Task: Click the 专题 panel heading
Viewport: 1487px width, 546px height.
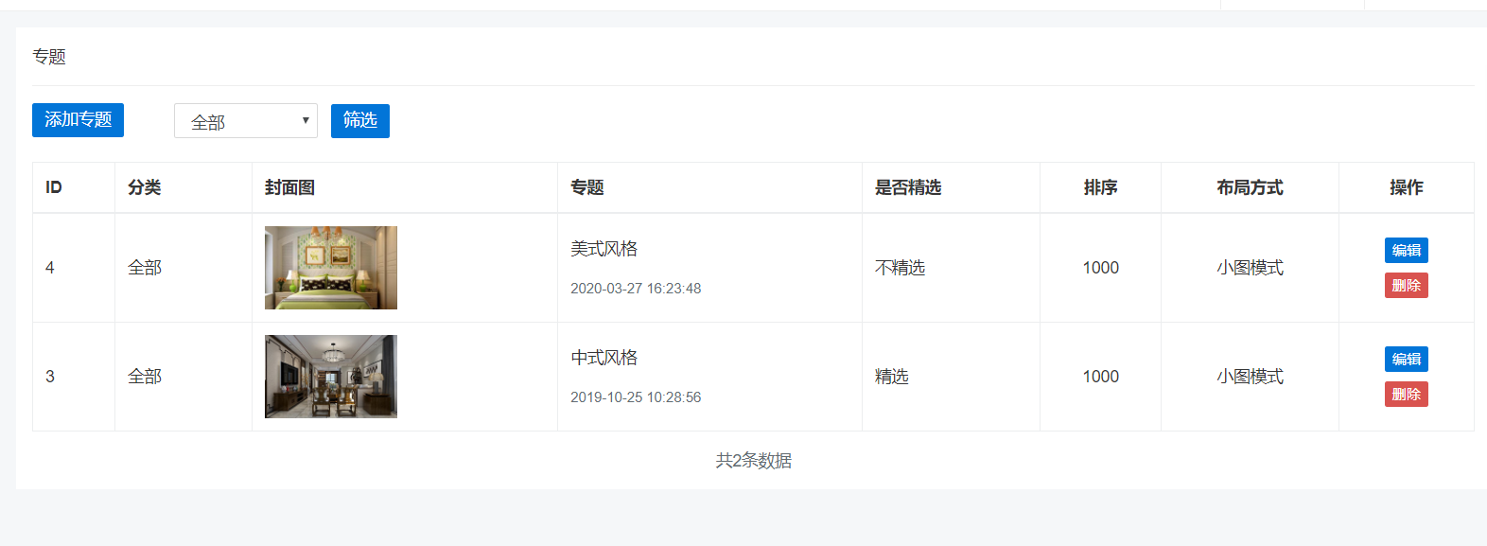Action: click(x=49, y=57)
